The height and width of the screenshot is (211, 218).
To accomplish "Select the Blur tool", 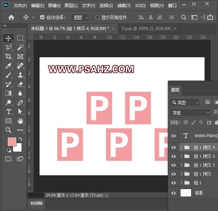I will 20,93.
